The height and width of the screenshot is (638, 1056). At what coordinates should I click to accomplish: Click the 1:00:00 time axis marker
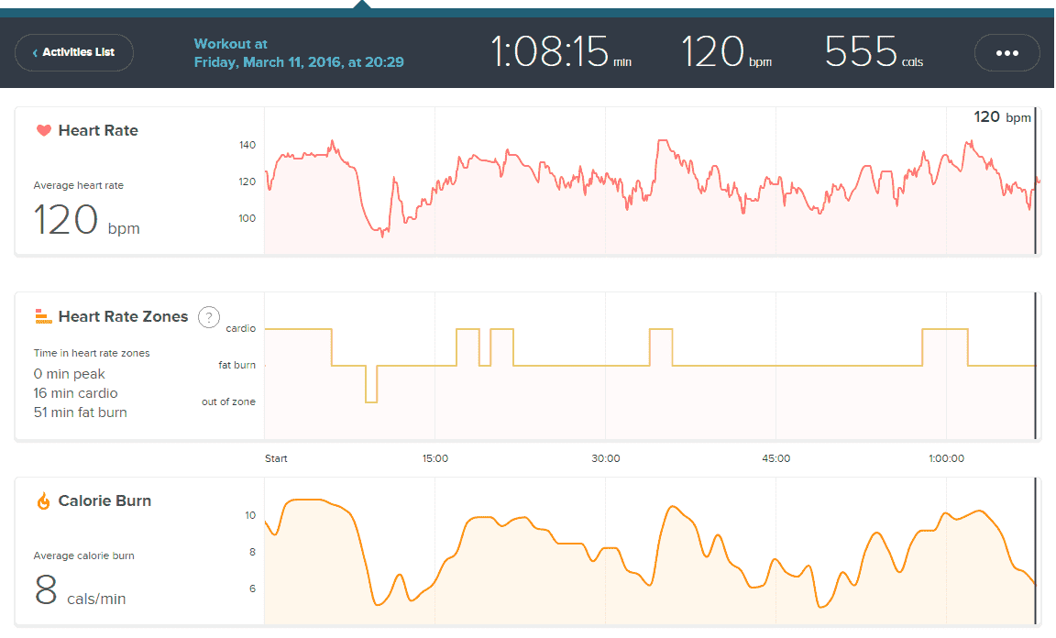[946, 458]
